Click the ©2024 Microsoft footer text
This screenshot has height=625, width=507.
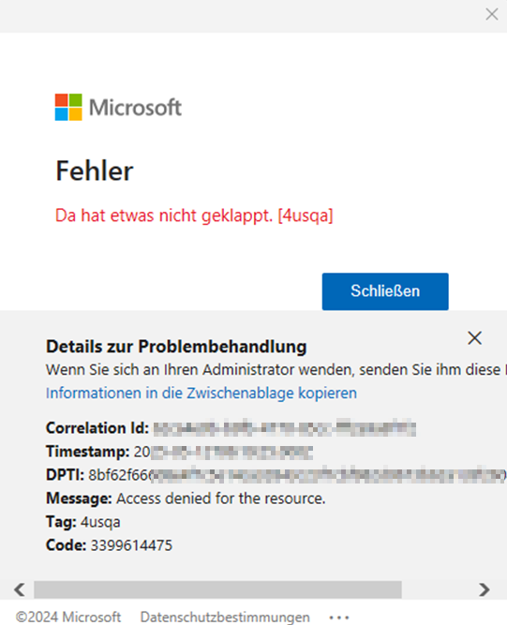tap(68, 617)
